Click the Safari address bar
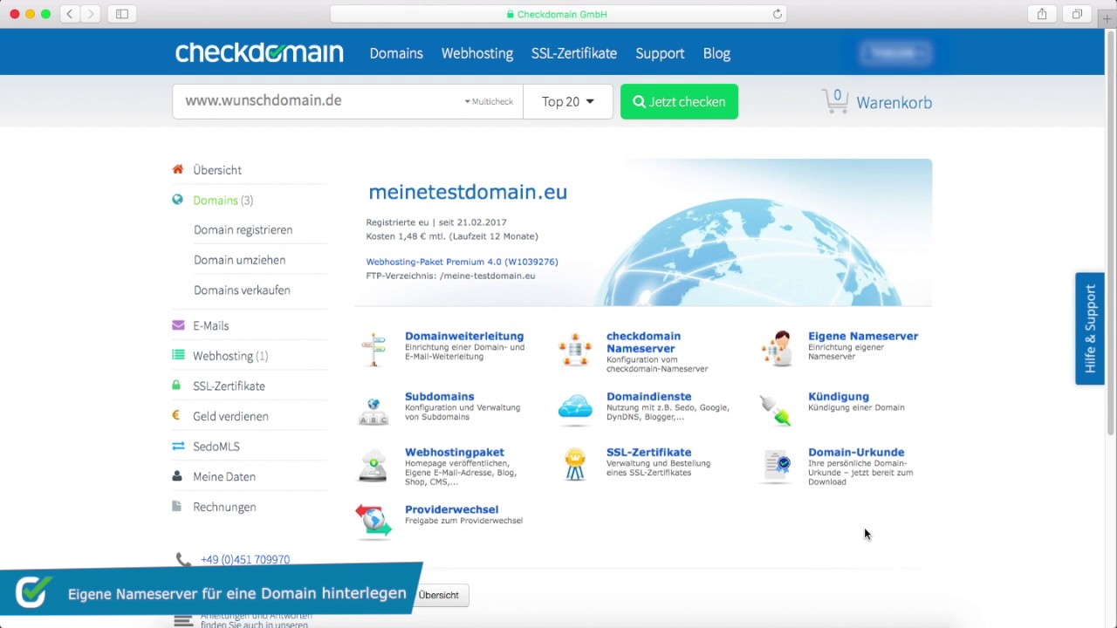1117x628 pixels. pyautogui.click(x=558, y=14)
